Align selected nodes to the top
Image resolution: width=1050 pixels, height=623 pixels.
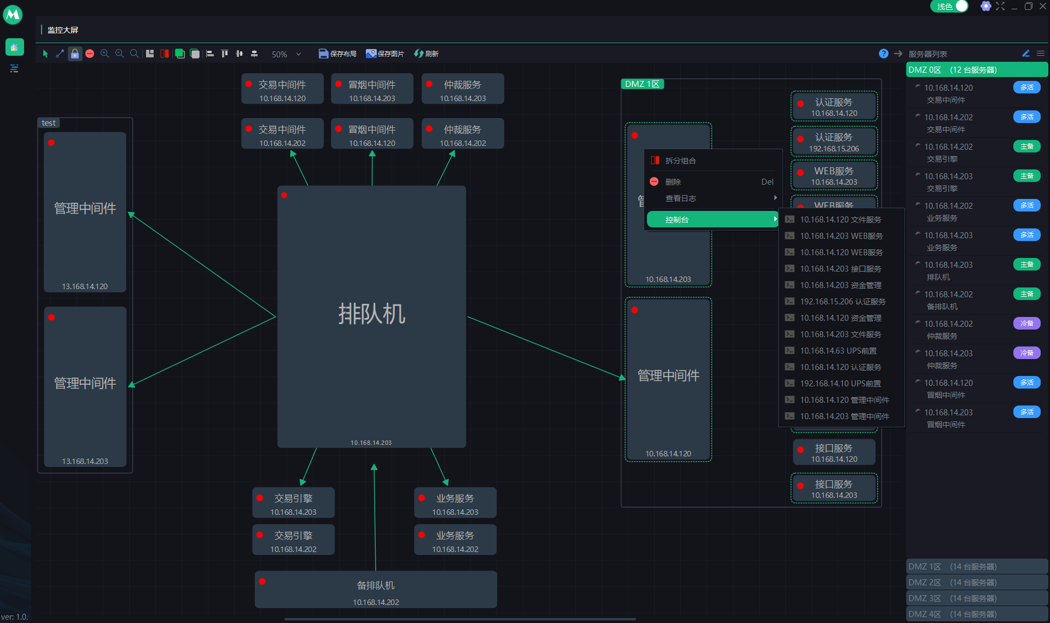225,54
